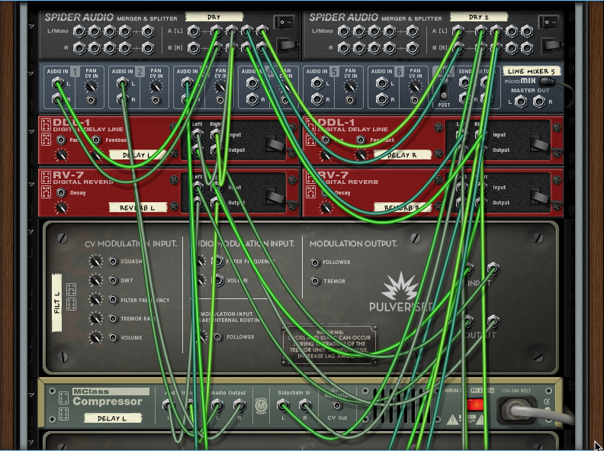The height and width of the screenshot is (451, 604).
Task: Adjust Pan CV trim knob on Delay L
Action: (61, 156)
